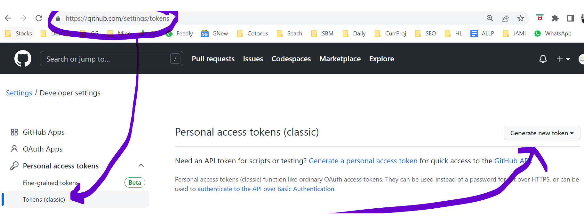This screenshot has height=223, width=584.
Task: Navigate back to Settings via breadcrumb
Action: [x=19, y=93]
